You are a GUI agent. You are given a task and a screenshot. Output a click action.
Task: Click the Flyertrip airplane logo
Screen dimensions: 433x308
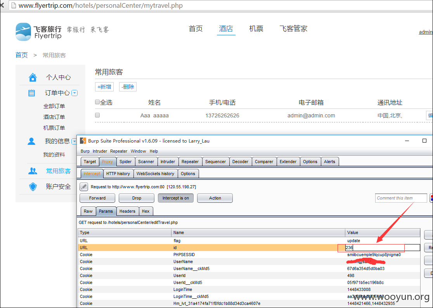[x=23, y=32]
